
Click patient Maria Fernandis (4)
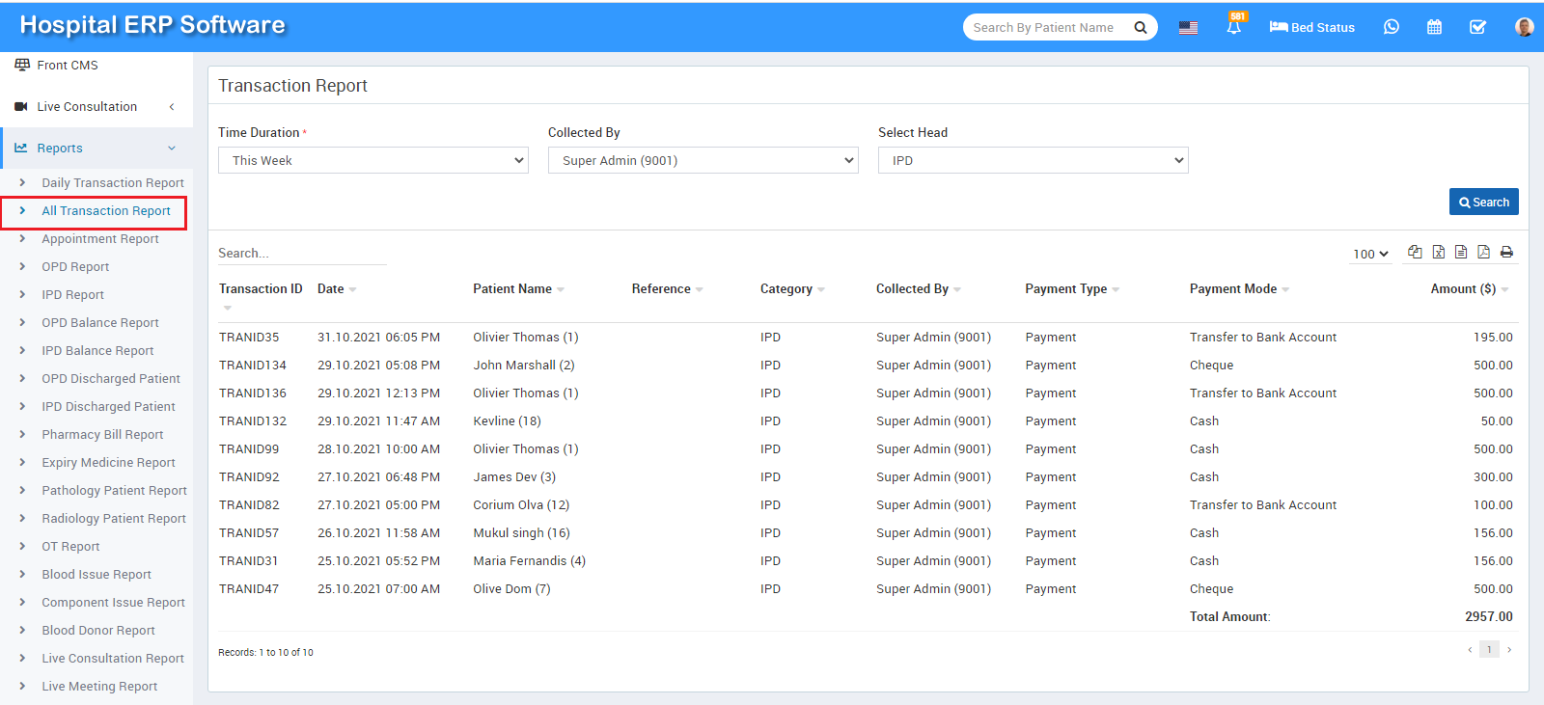529,560
